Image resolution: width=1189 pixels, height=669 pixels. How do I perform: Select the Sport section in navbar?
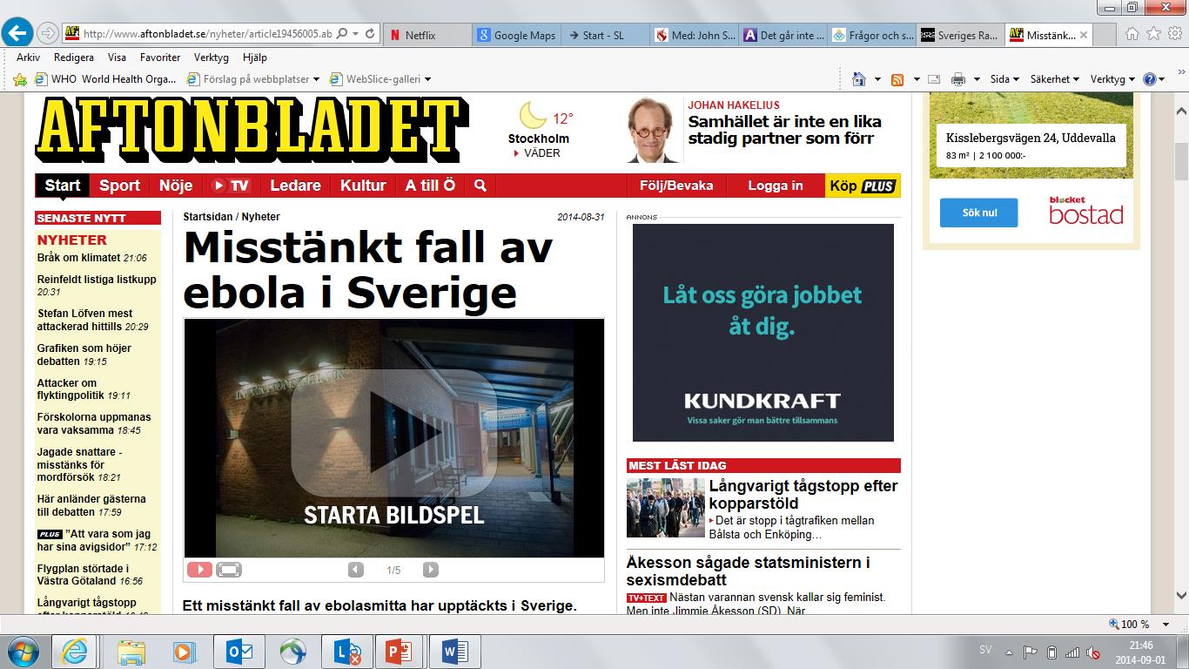click(x=119, y=186)
